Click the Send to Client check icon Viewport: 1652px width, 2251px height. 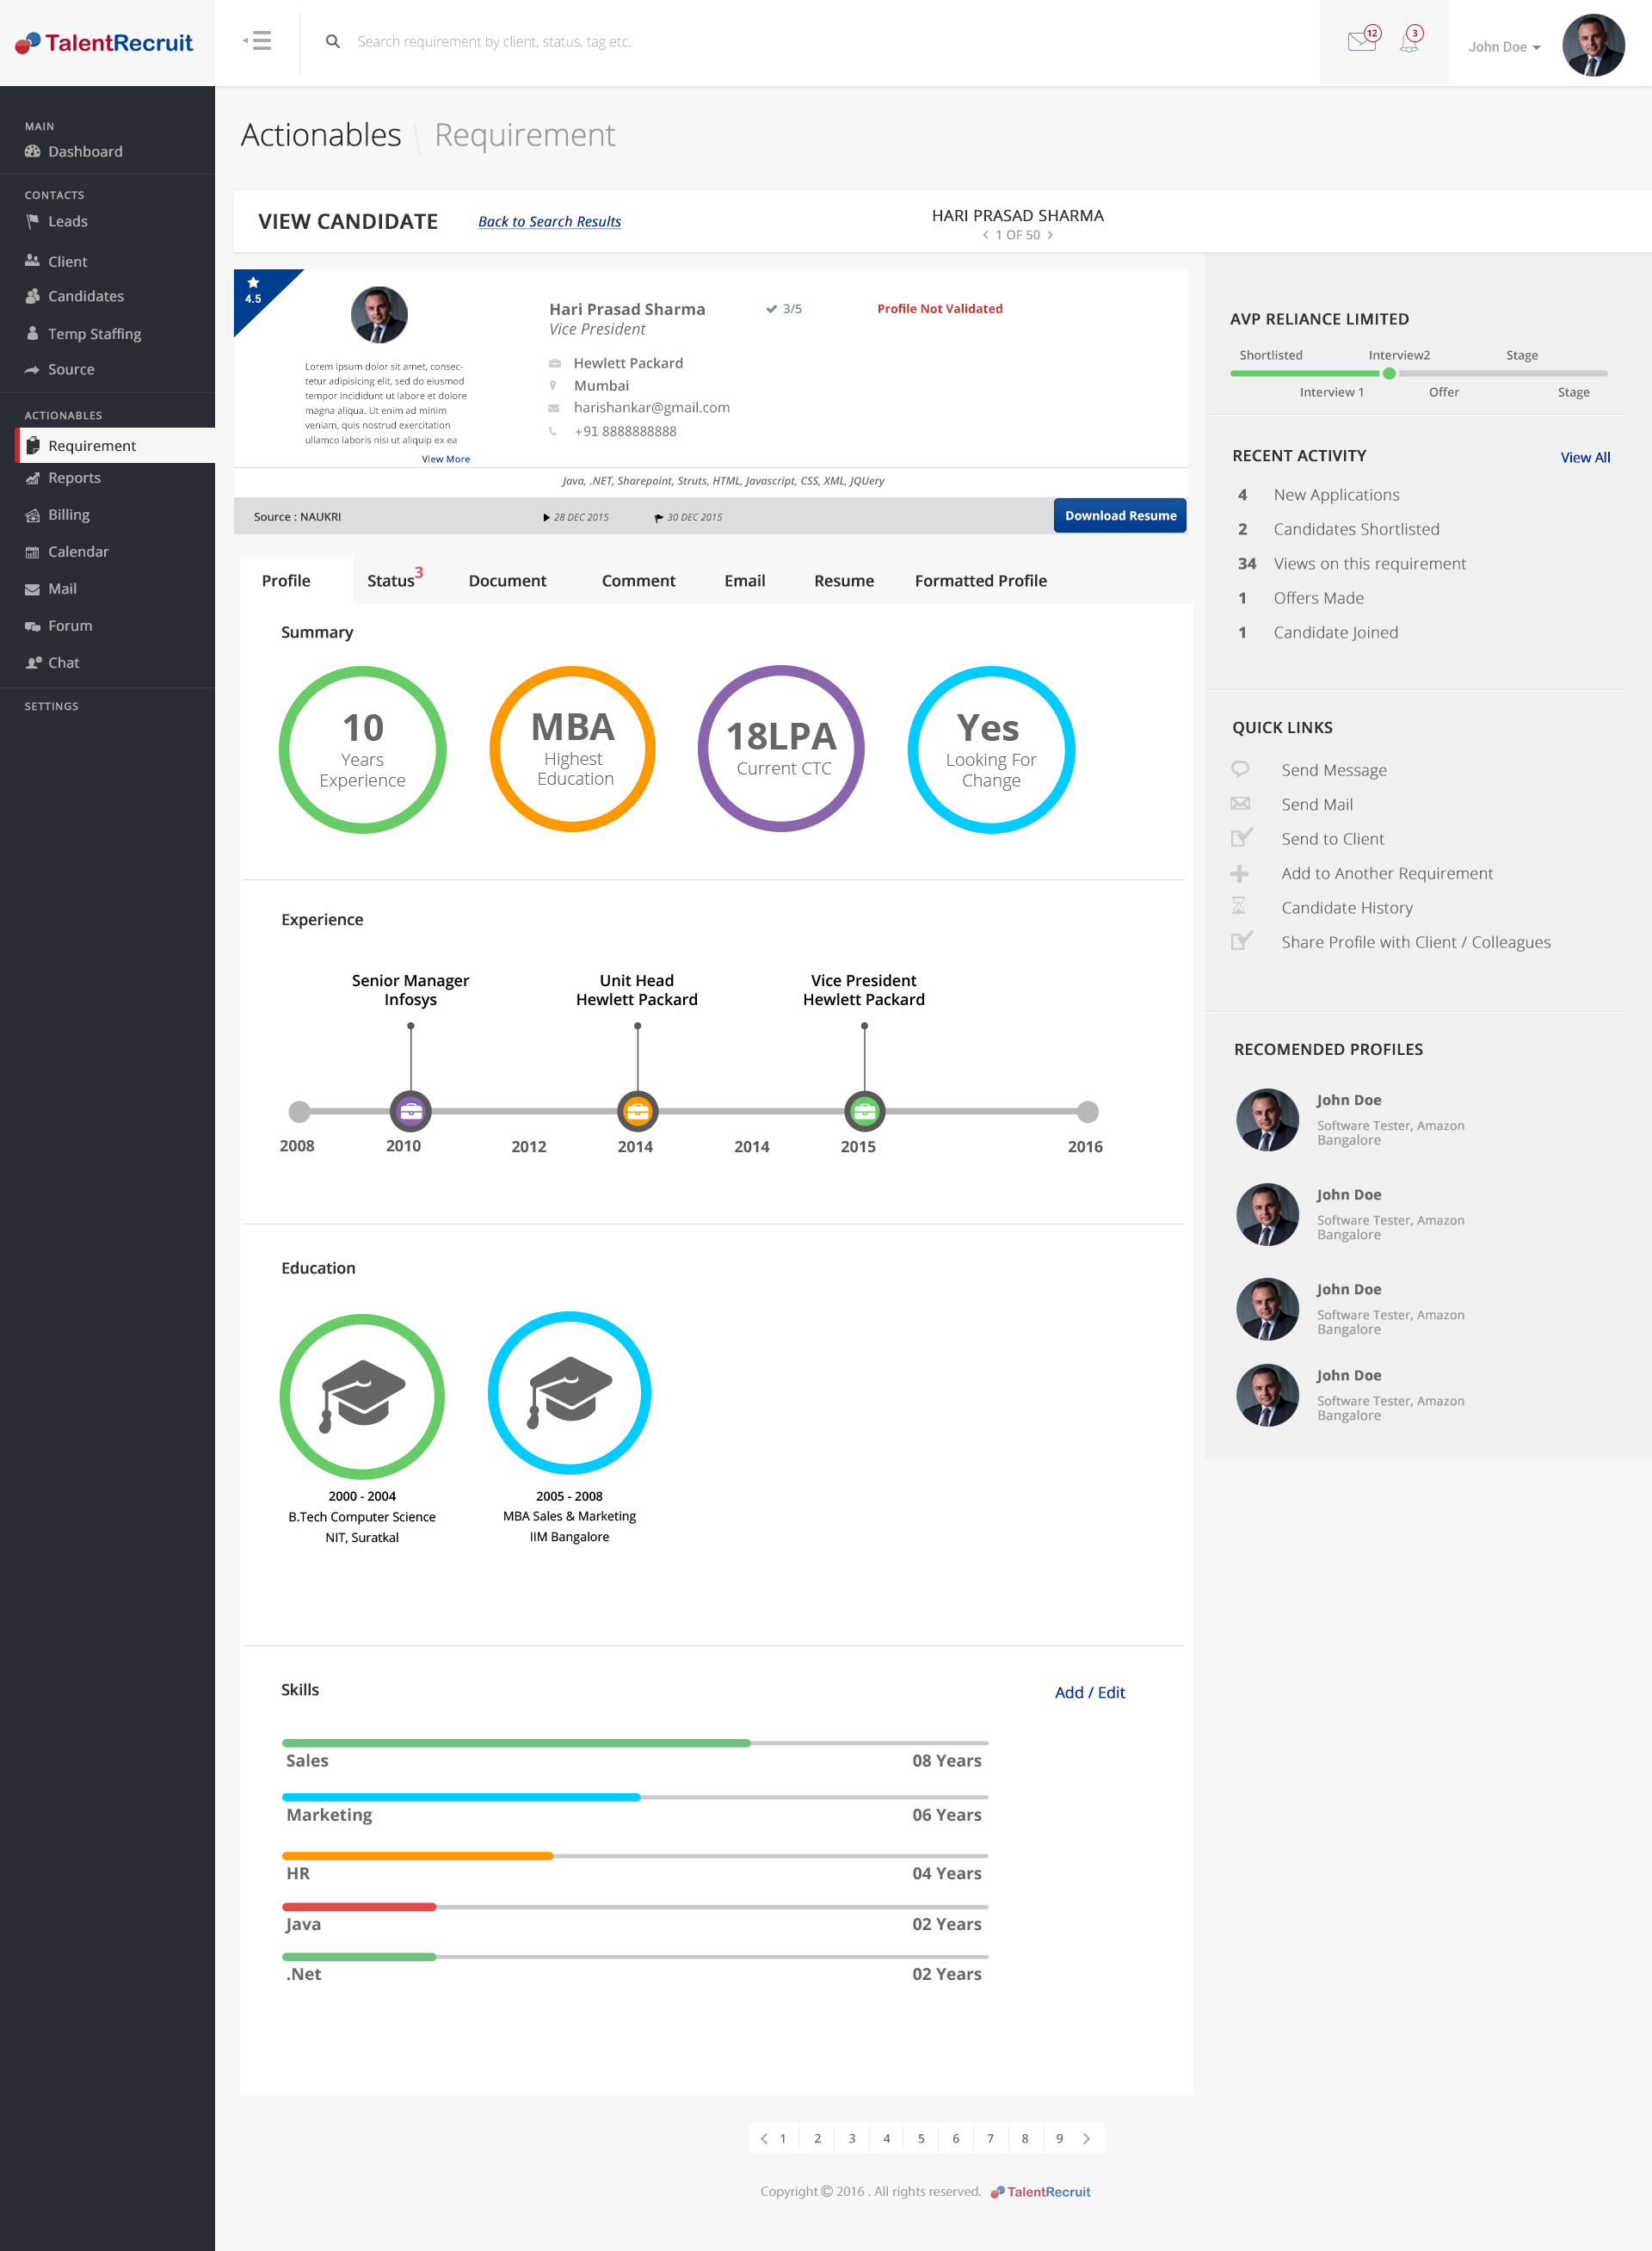click(1241, 837)
